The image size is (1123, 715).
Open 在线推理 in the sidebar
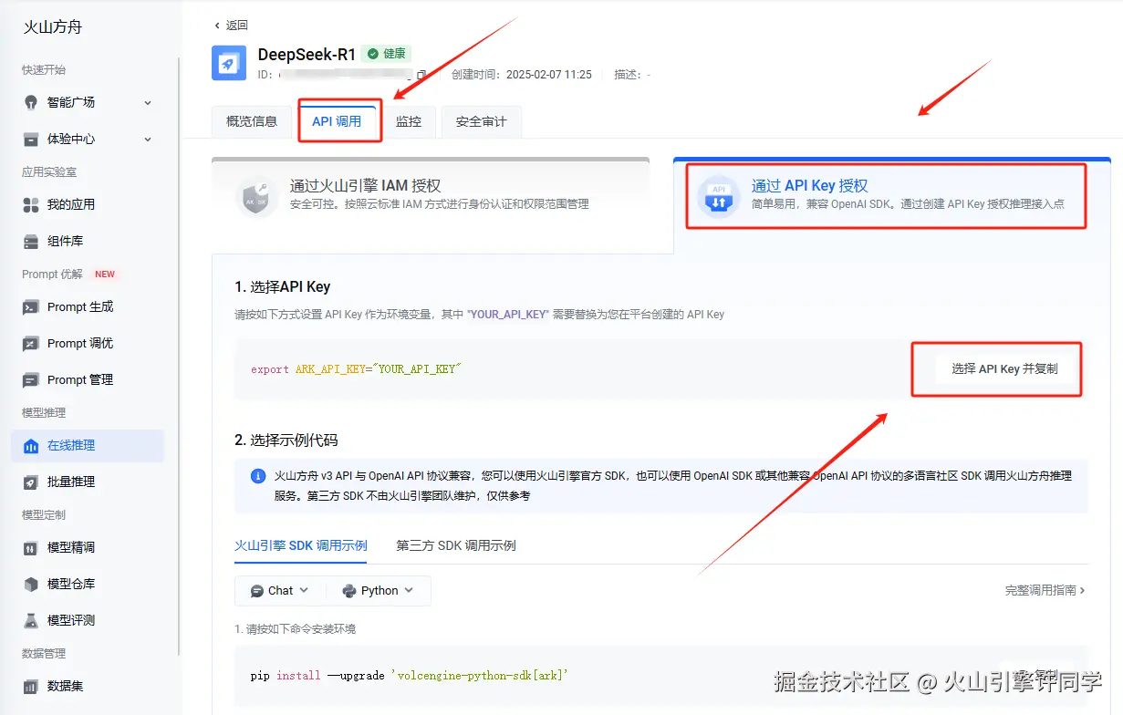(x=88, y=445)
